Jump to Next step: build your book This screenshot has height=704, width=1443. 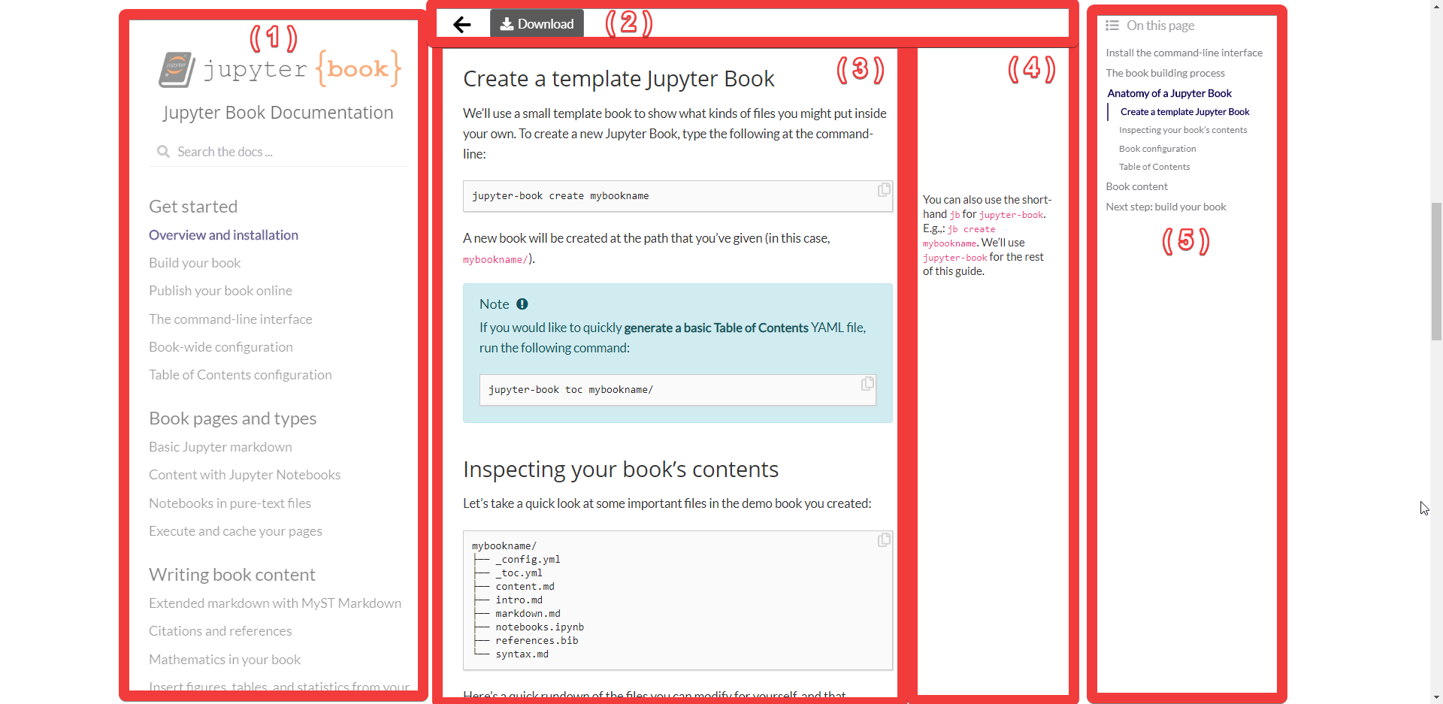point(1166,207)
